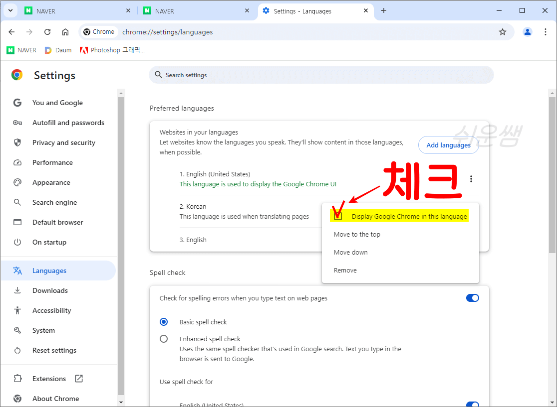Image resolution: width=557 pixels, height=407 pixels.
Task: Open the Photoshop bookmark
Action: (x=112, y=50)
